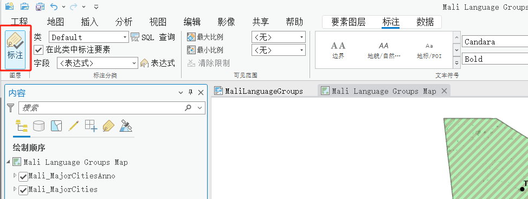Select the Mali Language Groups Map tab
The width and height of the screenshot is (528, 199).
(384, 91)
